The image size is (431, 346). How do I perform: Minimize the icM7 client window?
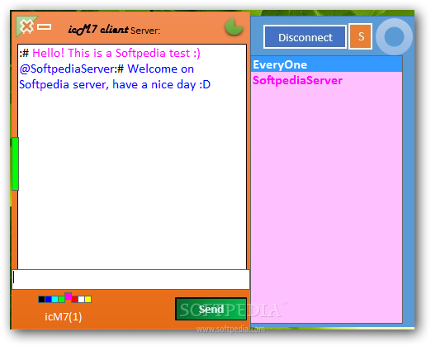tap(45, 26)
